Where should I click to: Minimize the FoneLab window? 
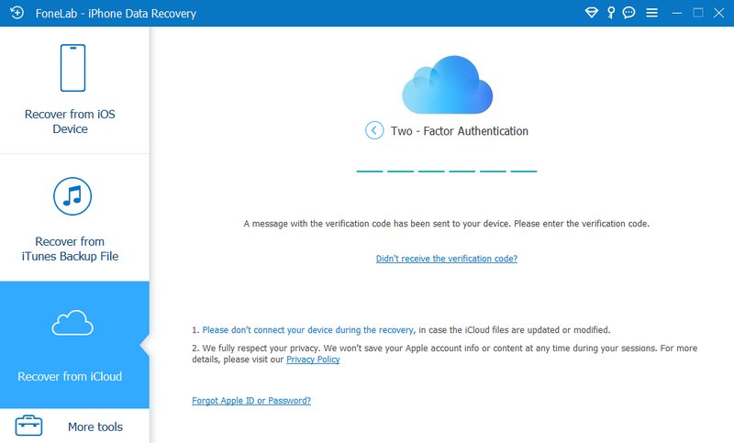pyautogui.click(x=677, y=13)
